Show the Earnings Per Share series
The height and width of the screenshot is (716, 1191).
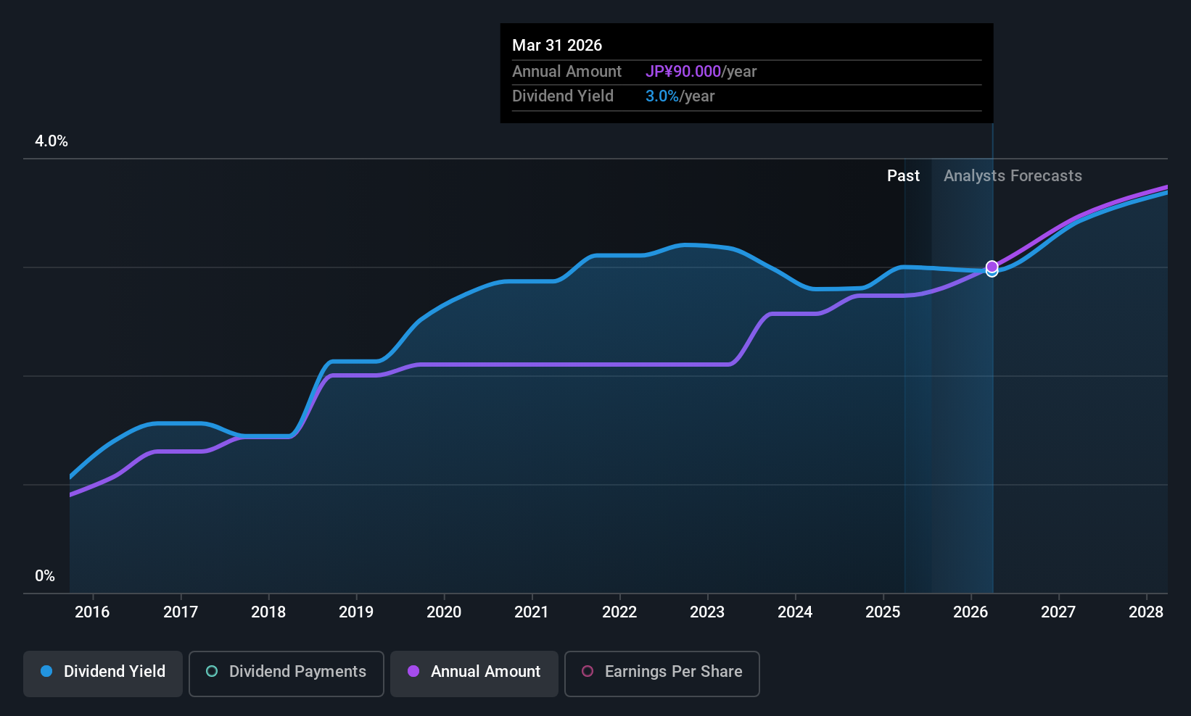click(x=662, y=674)
